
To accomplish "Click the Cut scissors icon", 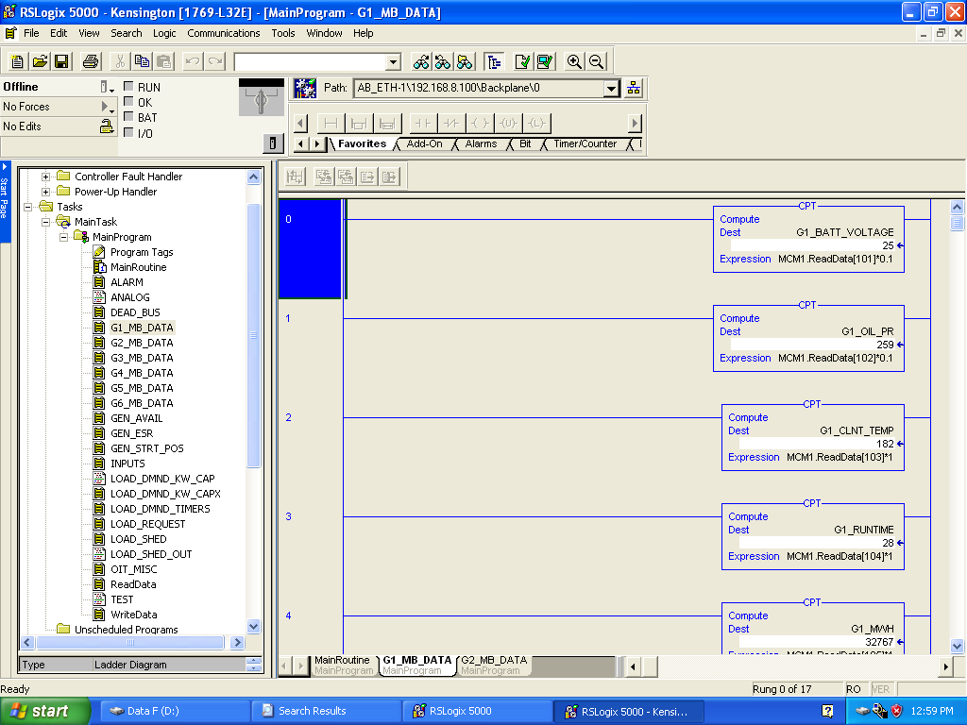I will tap(120, 61).
